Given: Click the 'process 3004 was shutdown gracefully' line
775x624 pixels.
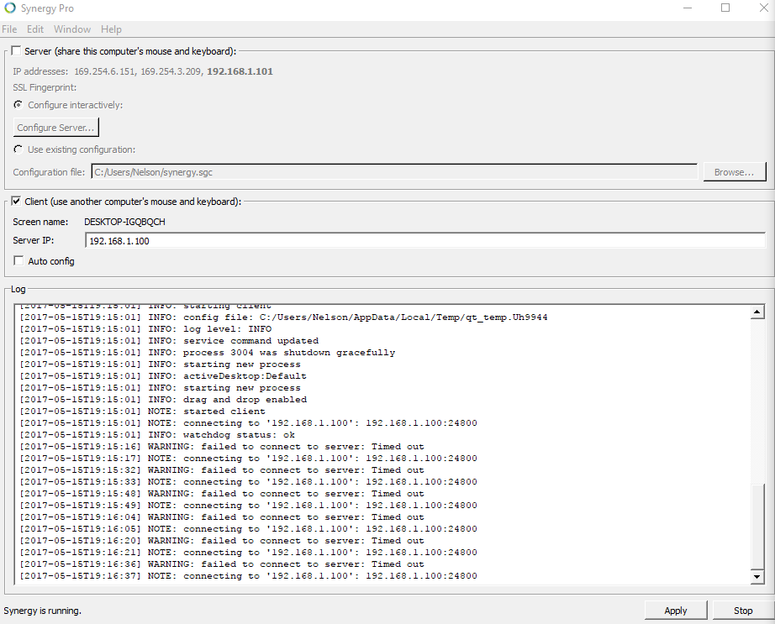Looking at the screenshot, I should [208, 353].
